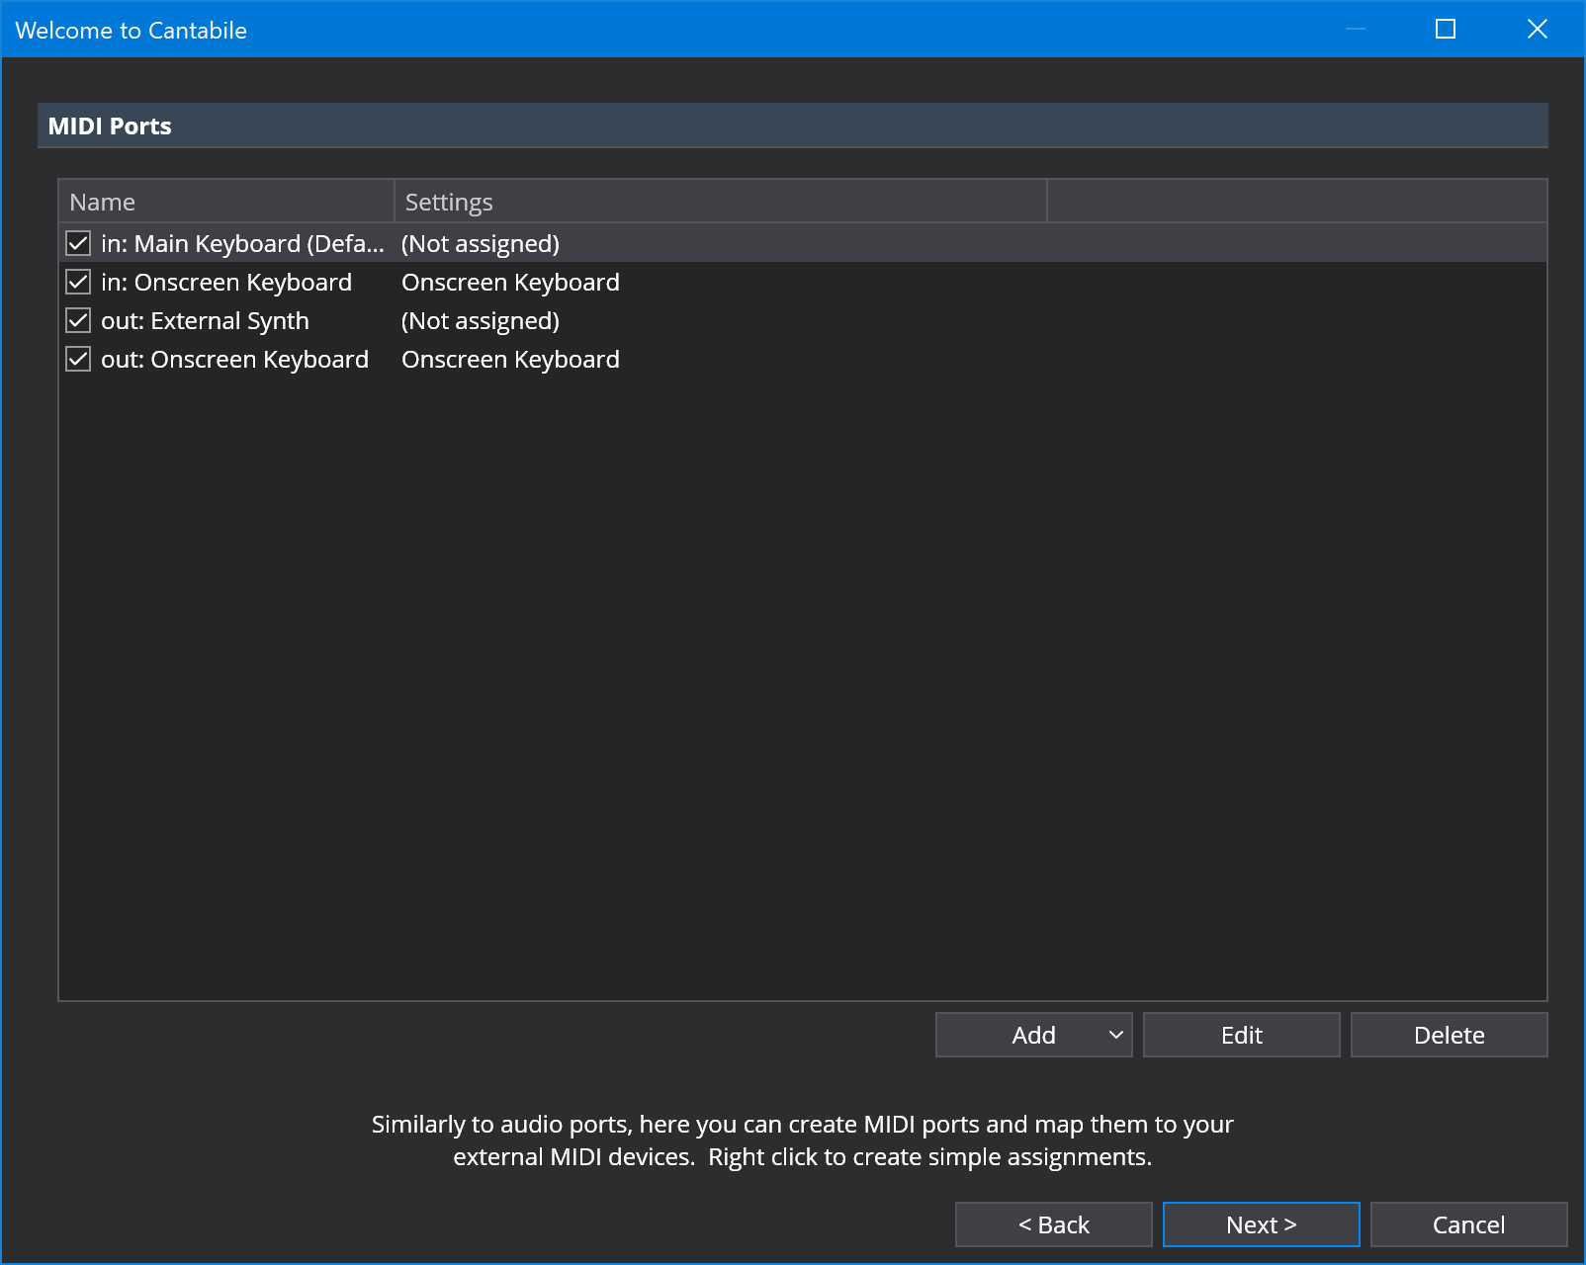Select the 'in: Onscreen Keyboard' row name
The height and width of the screenshot is (1265, 1586).
[226, 282]
